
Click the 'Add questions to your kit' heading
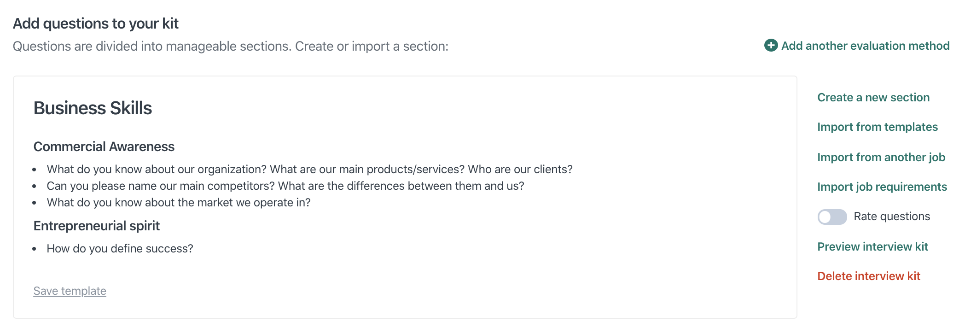tap(96, 23)
